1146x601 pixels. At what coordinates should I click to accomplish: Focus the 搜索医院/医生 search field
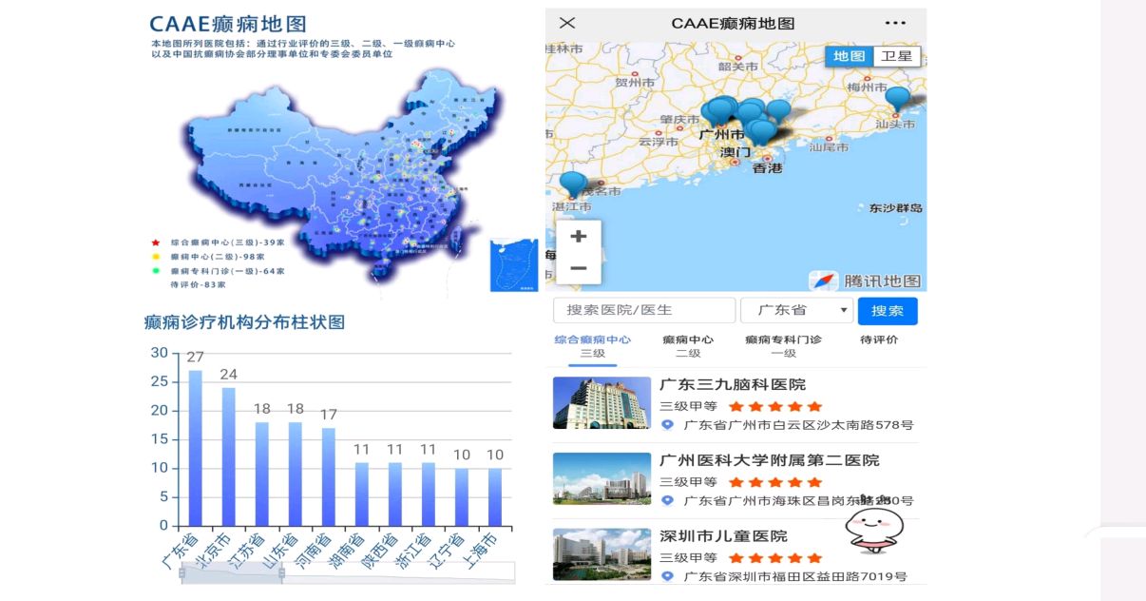coord(644,310)
